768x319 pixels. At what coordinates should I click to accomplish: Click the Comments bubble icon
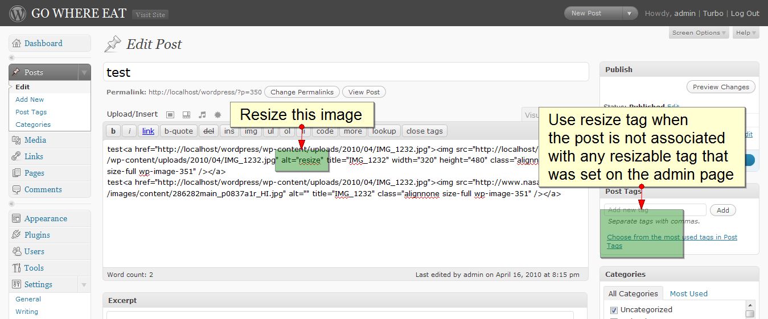pos(17,189)
